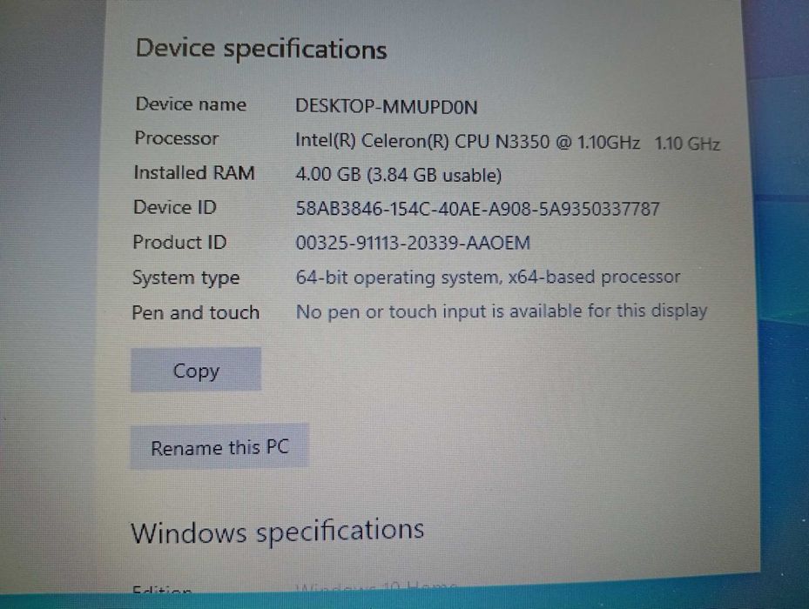Click the Device specifications heading
This screenshot has width=809, height=609.
click(261, 50)
